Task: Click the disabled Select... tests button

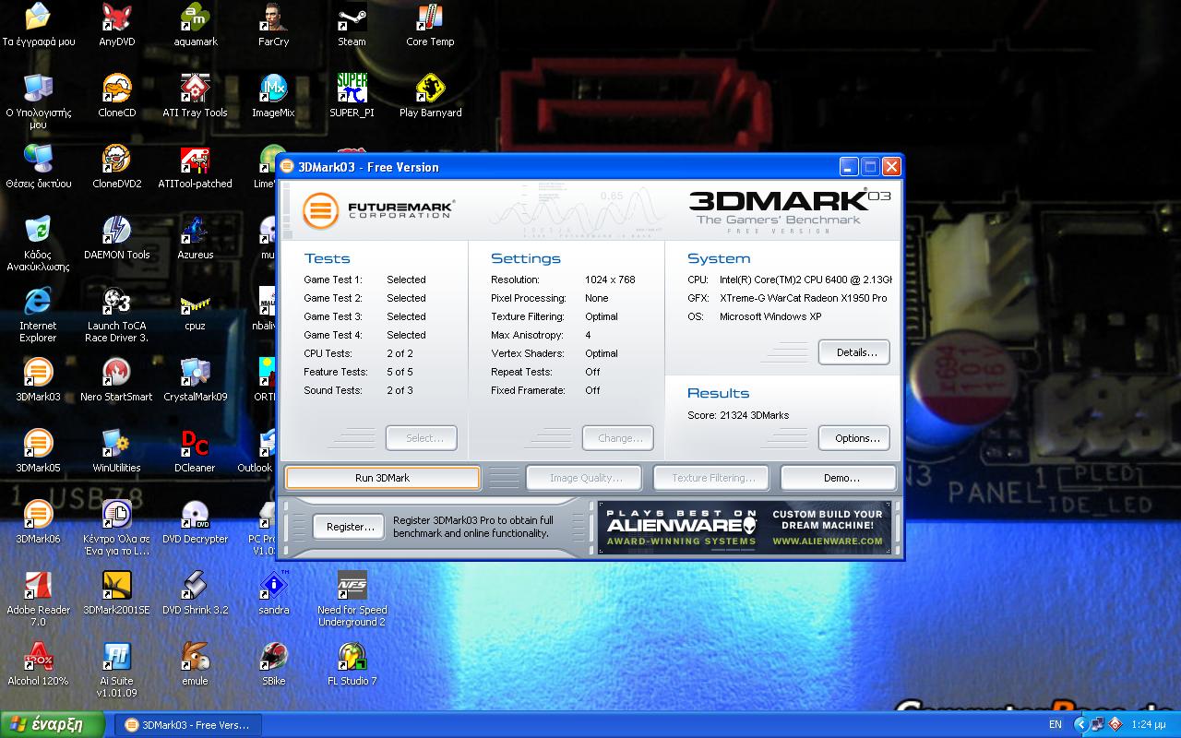Action: point(422,438)
